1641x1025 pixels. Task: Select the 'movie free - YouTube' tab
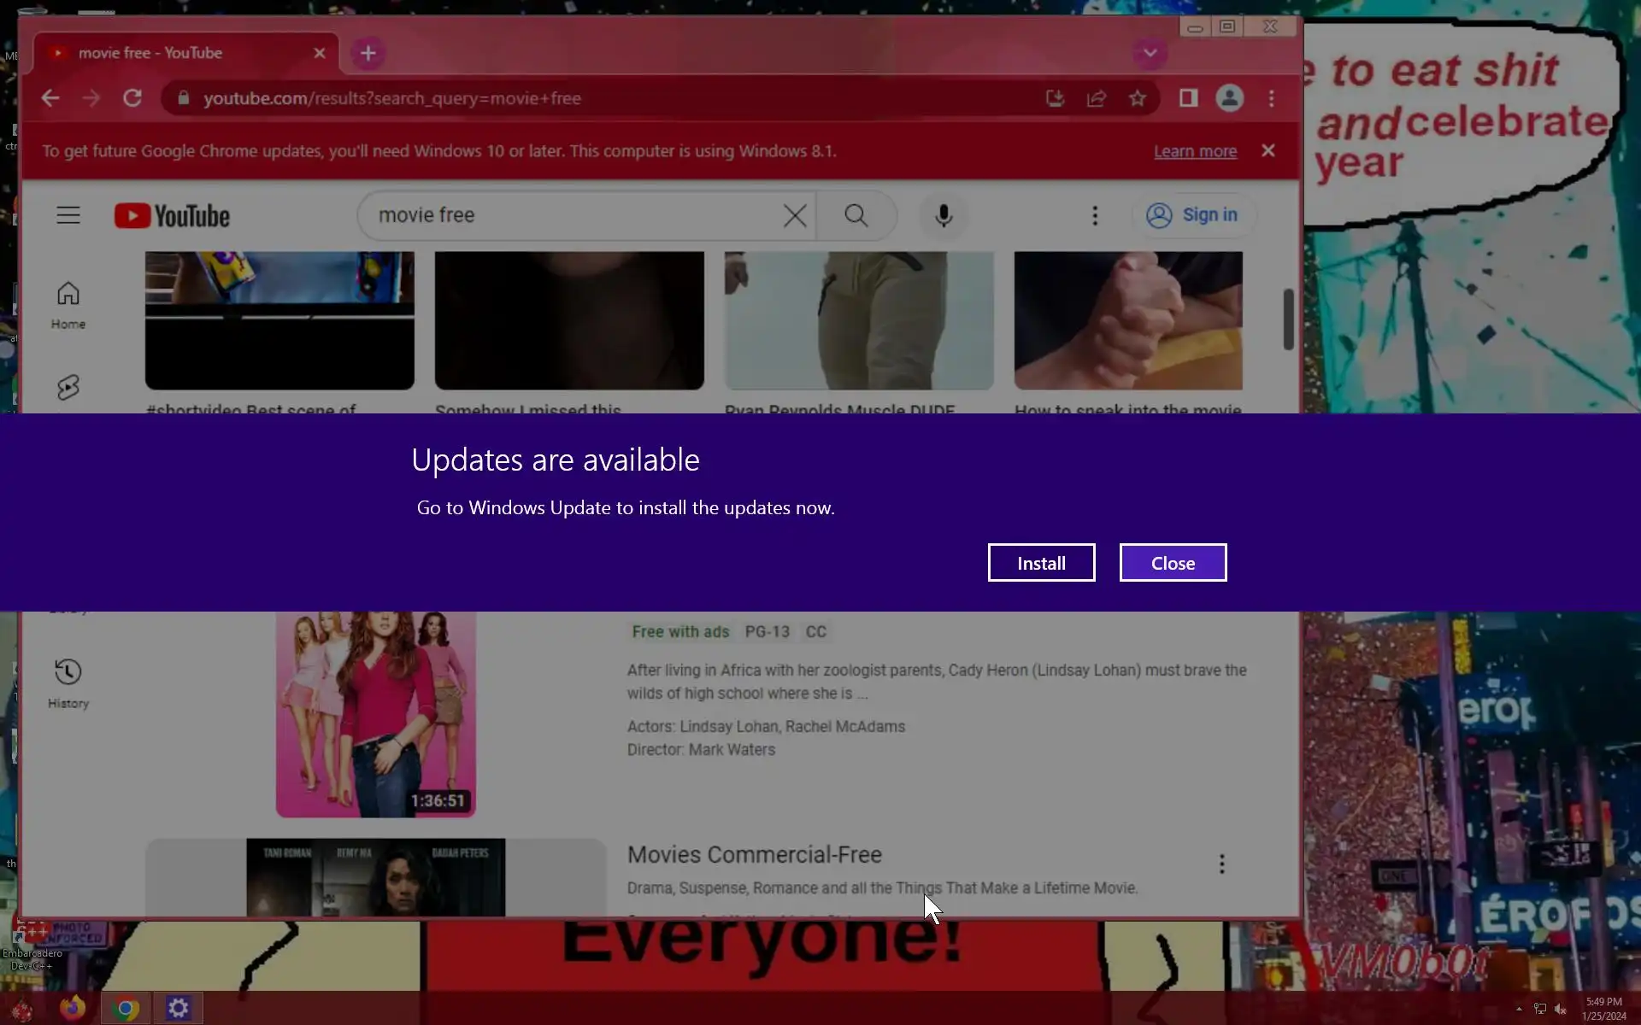click(171, 53)
